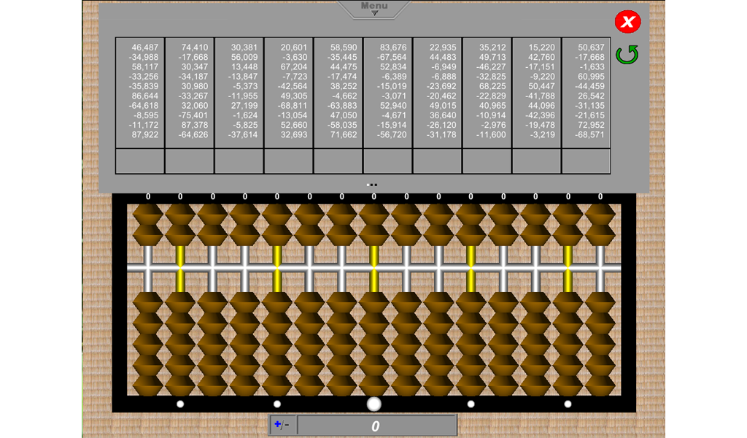Select the number column starting with 83,676
747x438 pixels.
[388, 91]
